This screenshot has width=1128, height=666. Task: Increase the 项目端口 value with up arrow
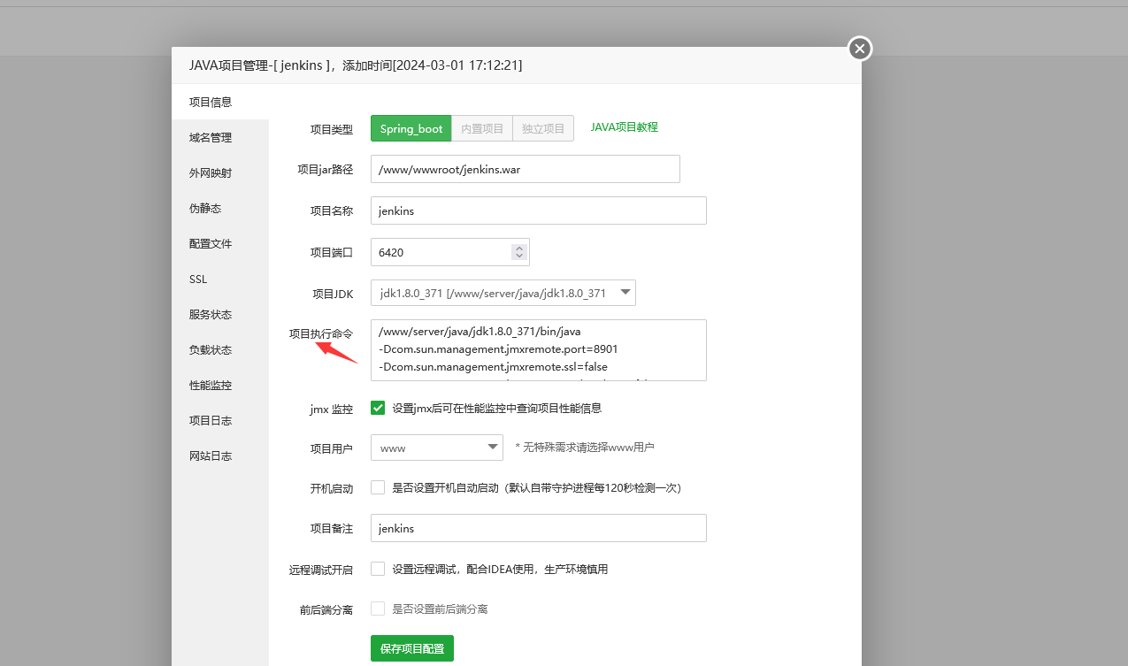tap(518, 248)
